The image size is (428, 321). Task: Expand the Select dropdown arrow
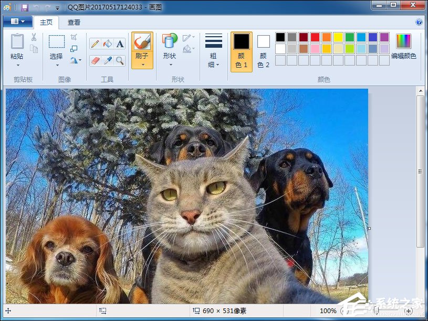pos(57,66)
